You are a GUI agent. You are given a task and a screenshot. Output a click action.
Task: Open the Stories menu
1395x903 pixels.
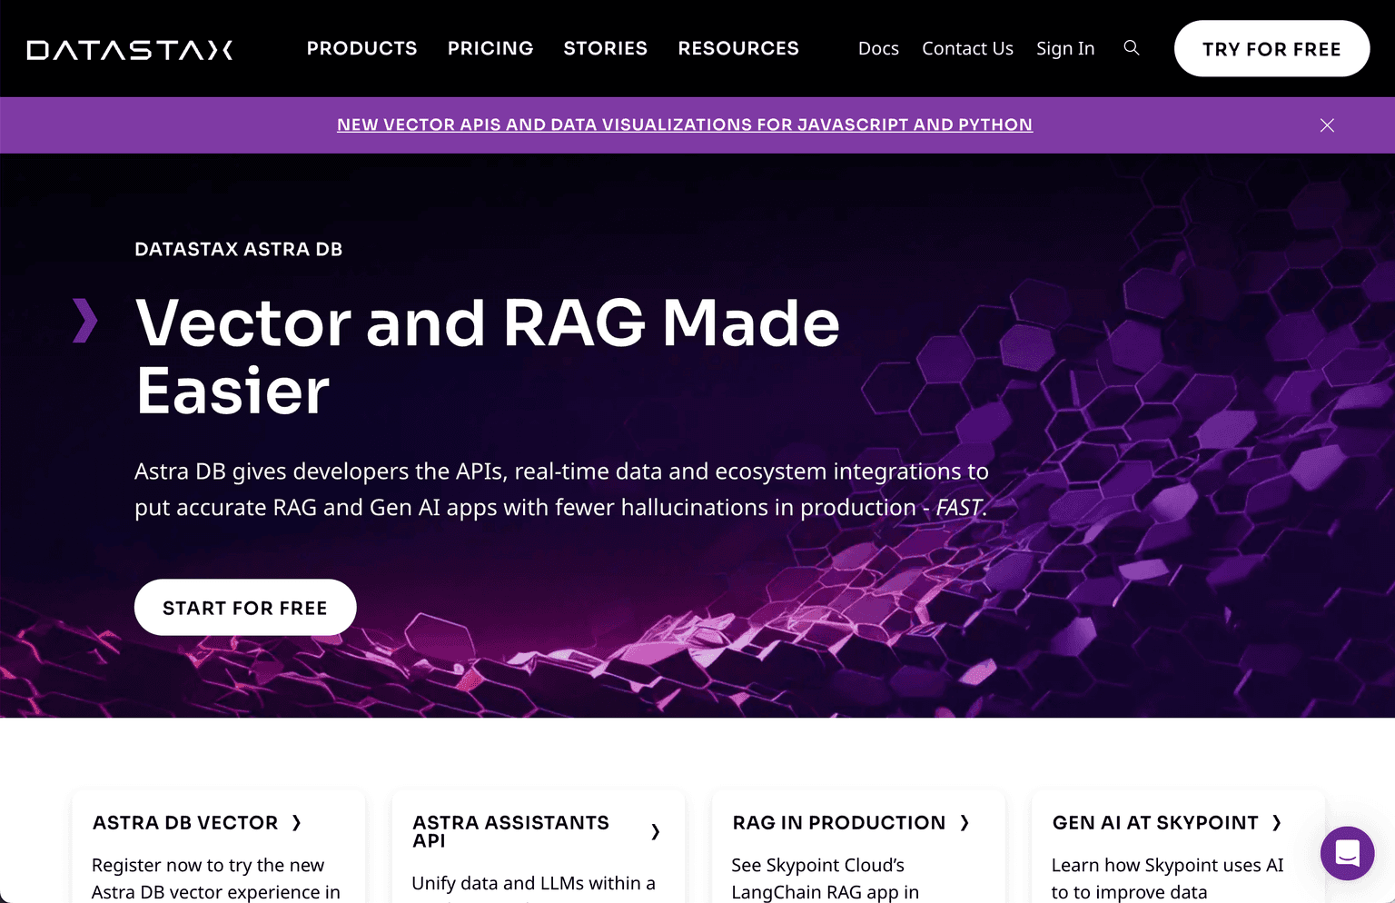(606, 48)
